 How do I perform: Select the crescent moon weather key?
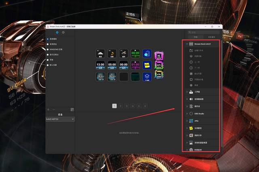(x=112, y=53)
